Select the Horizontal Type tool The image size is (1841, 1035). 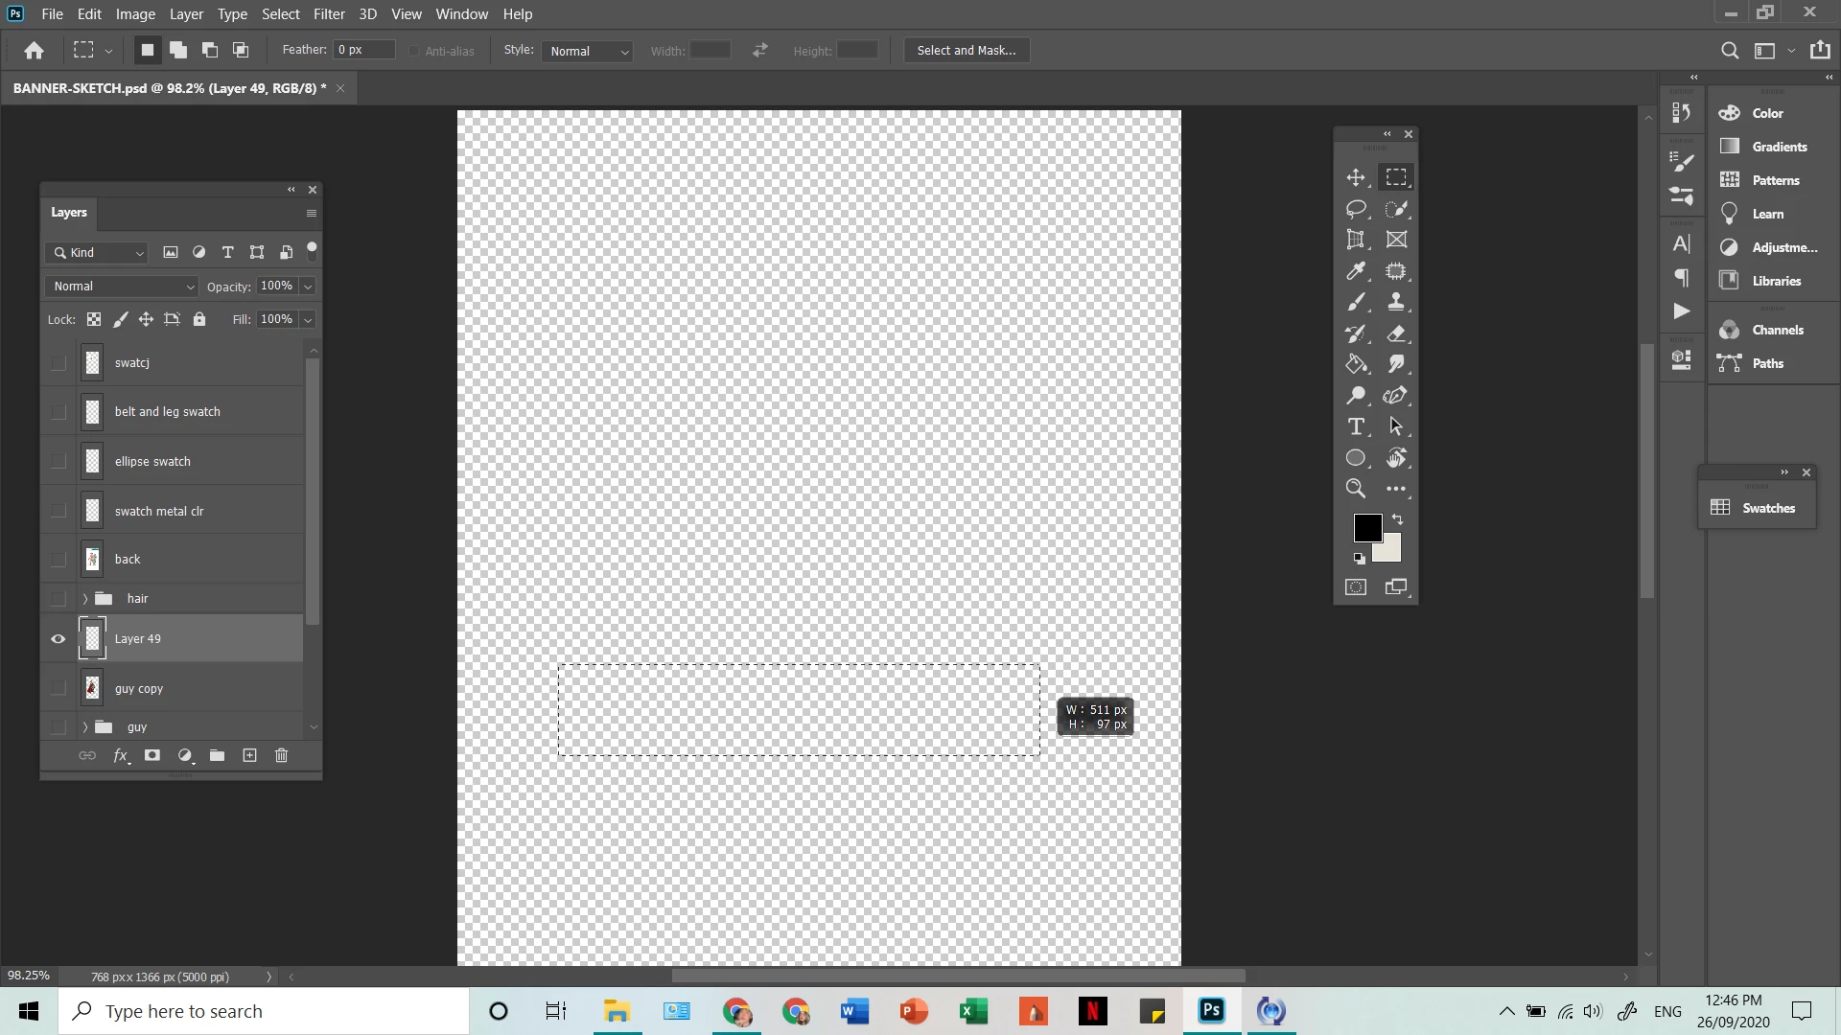click(x=1356, y=426)
